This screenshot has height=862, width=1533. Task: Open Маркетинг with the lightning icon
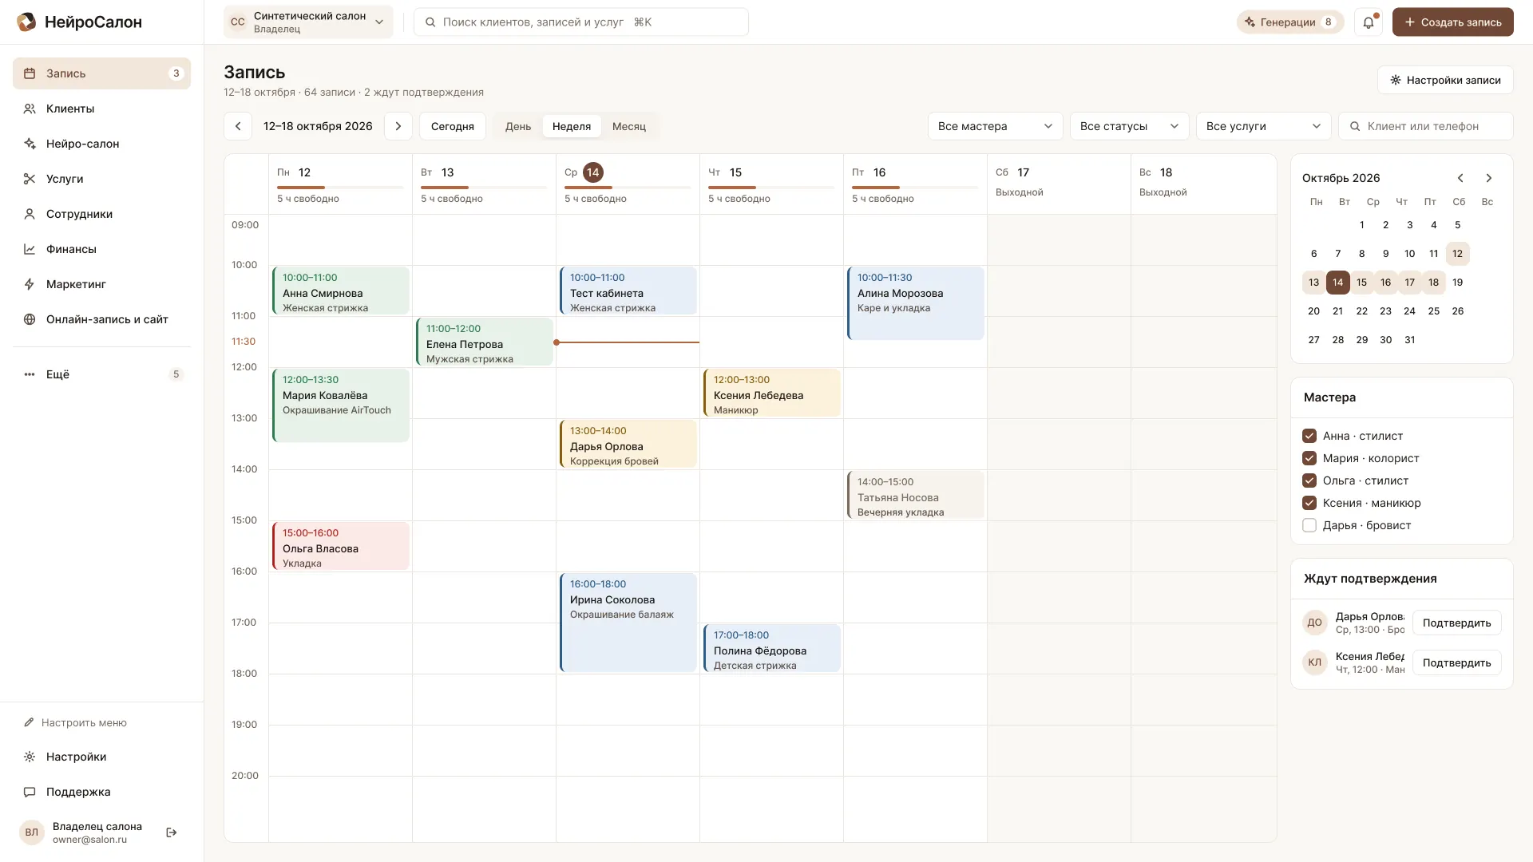101,284
